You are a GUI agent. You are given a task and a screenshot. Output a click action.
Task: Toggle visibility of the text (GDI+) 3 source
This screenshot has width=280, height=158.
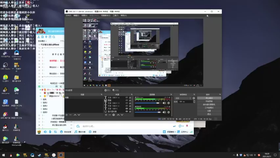pos(127,103)
